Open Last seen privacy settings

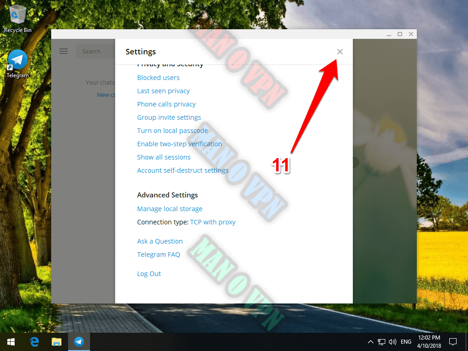pyautogui.click(x=163, y=91)
